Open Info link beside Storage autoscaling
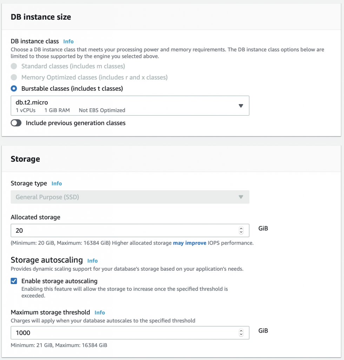344x360 pixels. tap(92, 261)
